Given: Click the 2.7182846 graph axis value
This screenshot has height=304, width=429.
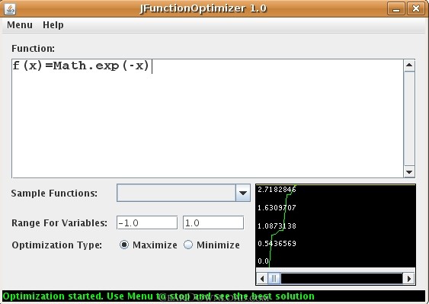Looking at the screenshot, I should (x=277, y=190).
